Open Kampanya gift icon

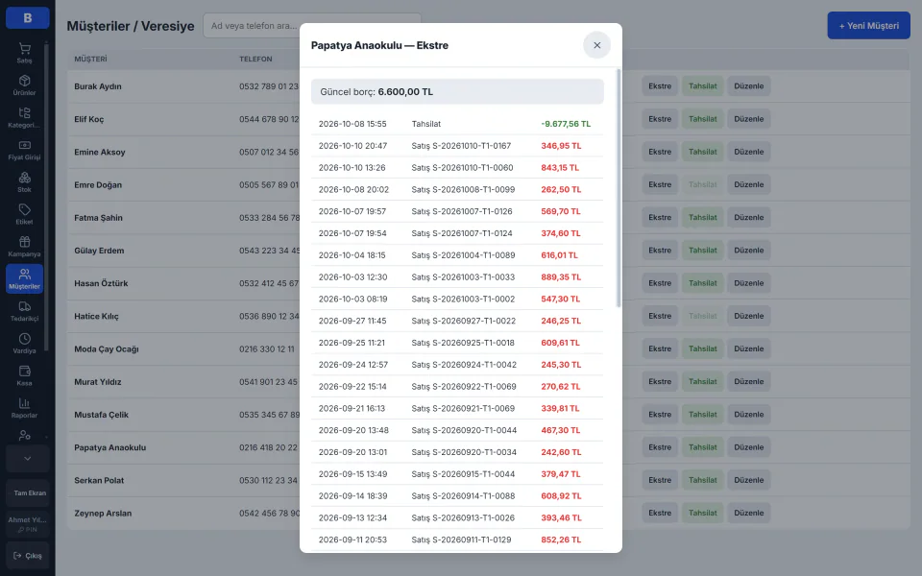24,247
